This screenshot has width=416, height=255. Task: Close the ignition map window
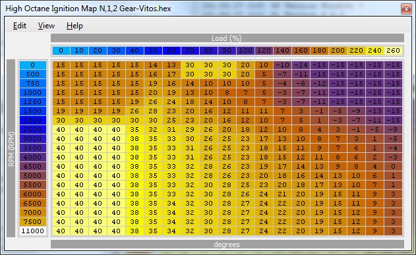(406, 9)
